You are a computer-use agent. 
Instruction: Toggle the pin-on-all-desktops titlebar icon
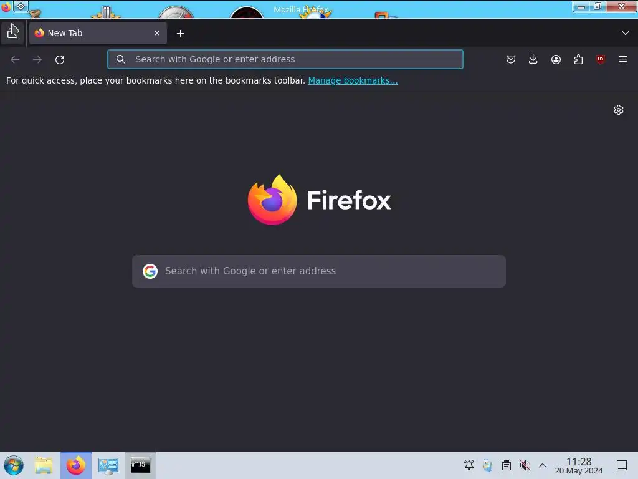[21, 6]
